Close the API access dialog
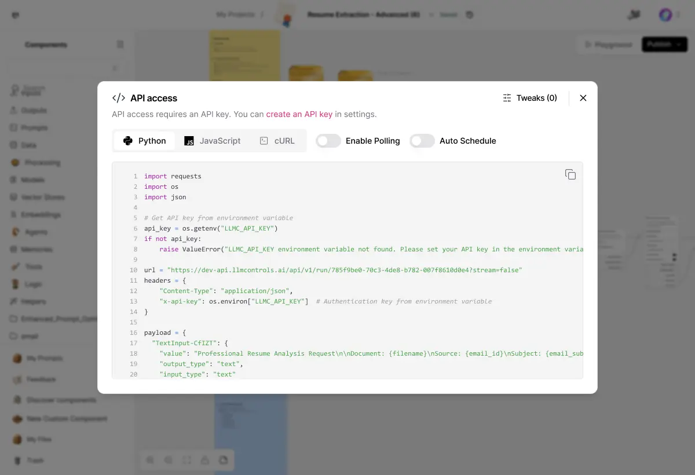This screenshot has height=475, width=695. point(583,98)
